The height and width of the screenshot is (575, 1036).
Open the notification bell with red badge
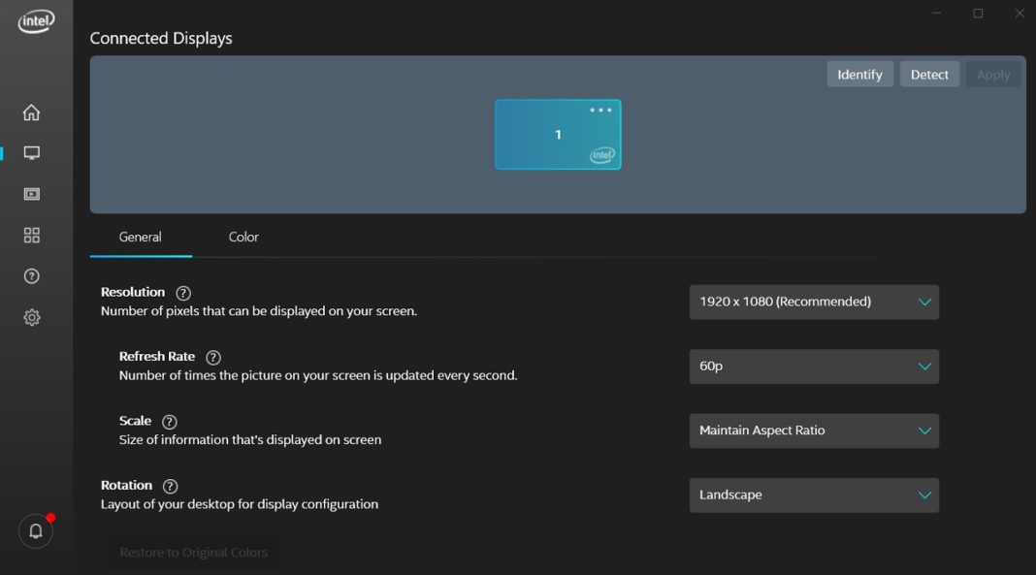35,530
